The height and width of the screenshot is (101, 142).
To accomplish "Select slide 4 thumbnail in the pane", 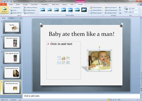I will pos(12,72).
